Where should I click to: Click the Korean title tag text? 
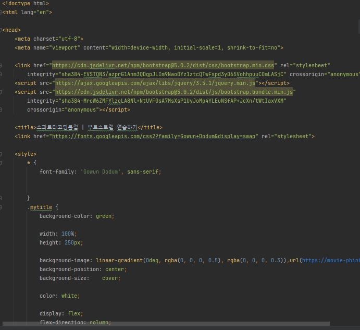coord(87,127)
